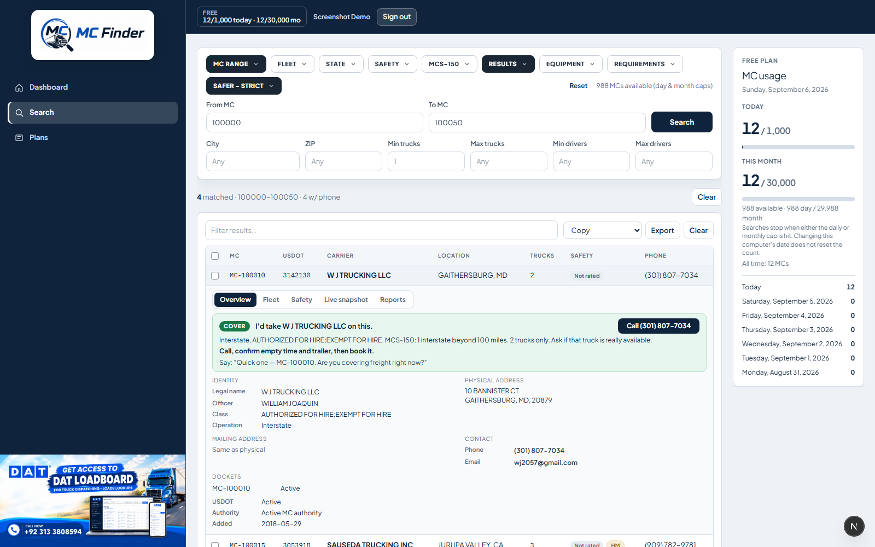875x547 pixels.
Task: Open Plans from the sidebar
Action: (92, 138)
